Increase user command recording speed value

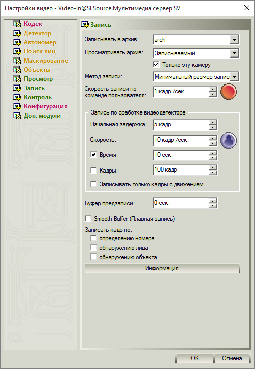[x=213, y=90]
